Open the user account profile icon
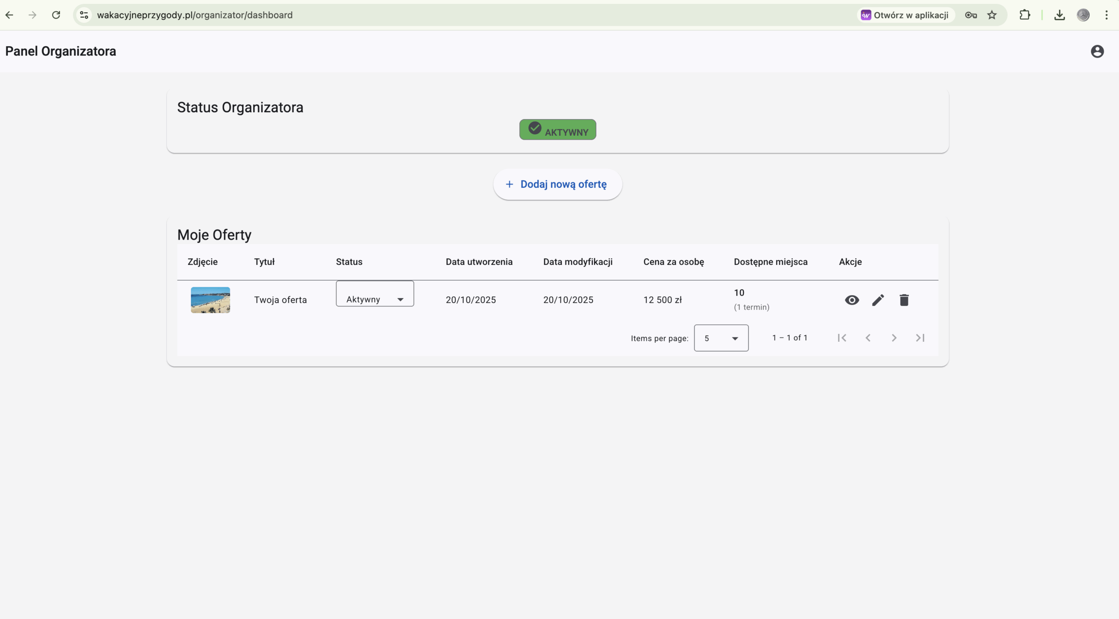 tap(1097, 52)
